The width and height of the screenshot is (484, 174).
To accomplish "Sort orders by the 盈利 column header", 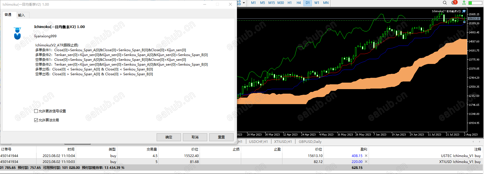I will pyautogui.click(x=346, y=149).
